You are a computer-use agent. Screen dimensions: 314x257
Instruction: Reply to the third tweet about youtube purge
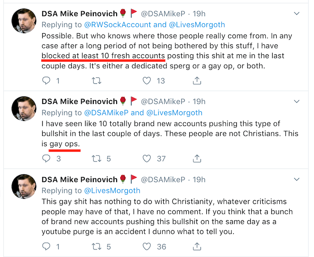click(46, 246)
